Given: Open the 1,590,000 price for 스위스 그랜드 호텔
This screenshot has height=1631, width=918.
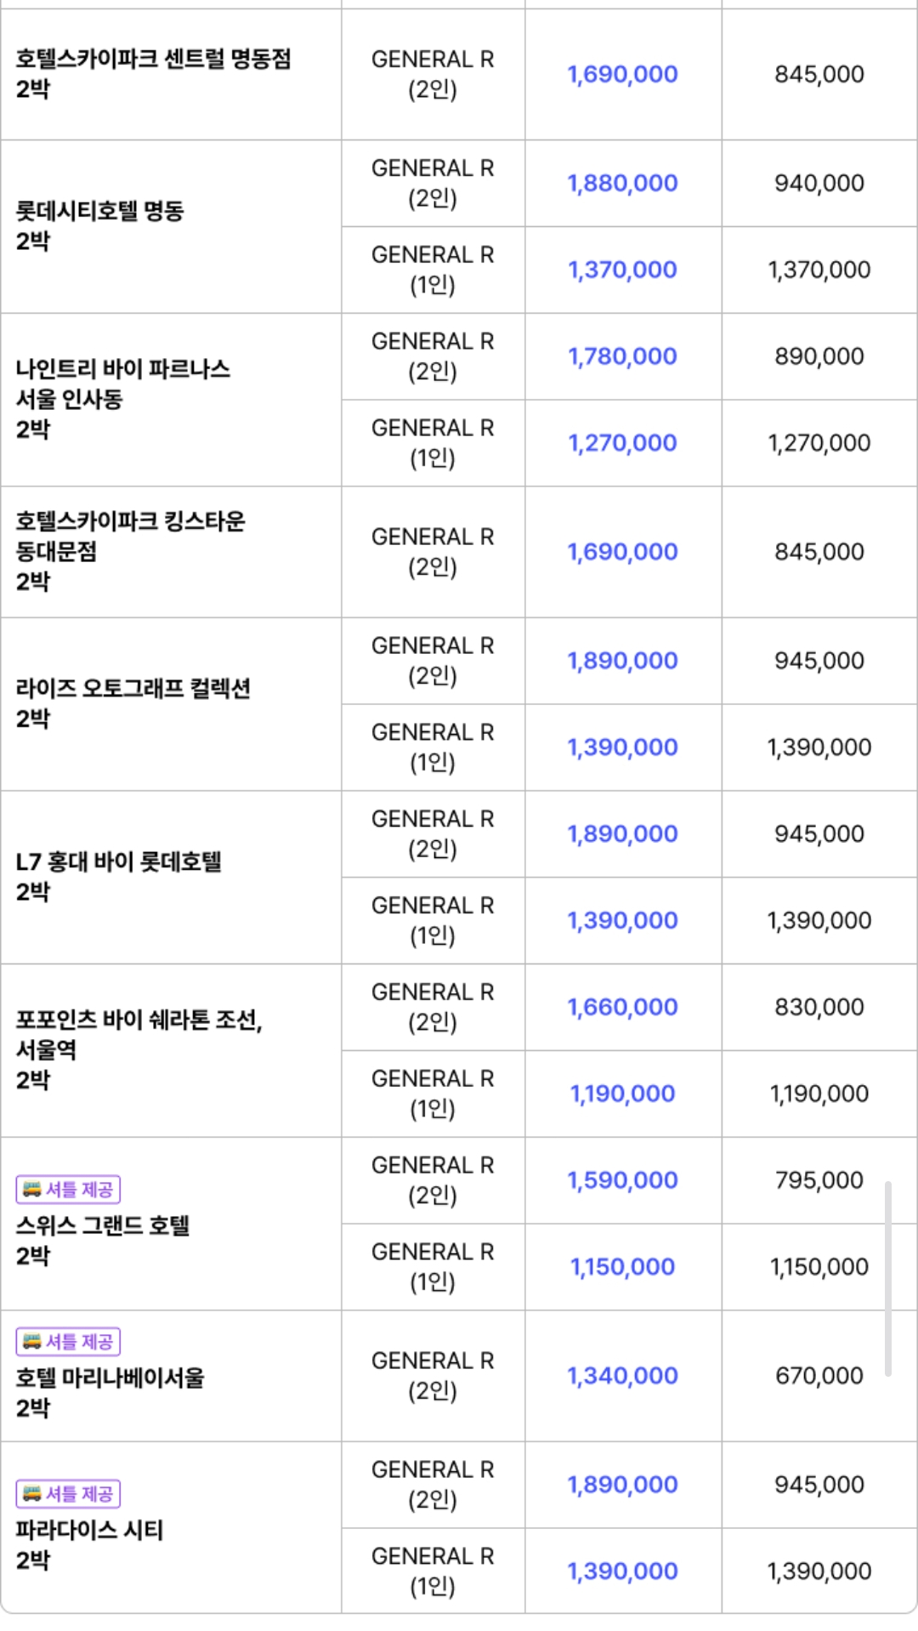Looking at the screenshot, I should [x=622, y=1181].
